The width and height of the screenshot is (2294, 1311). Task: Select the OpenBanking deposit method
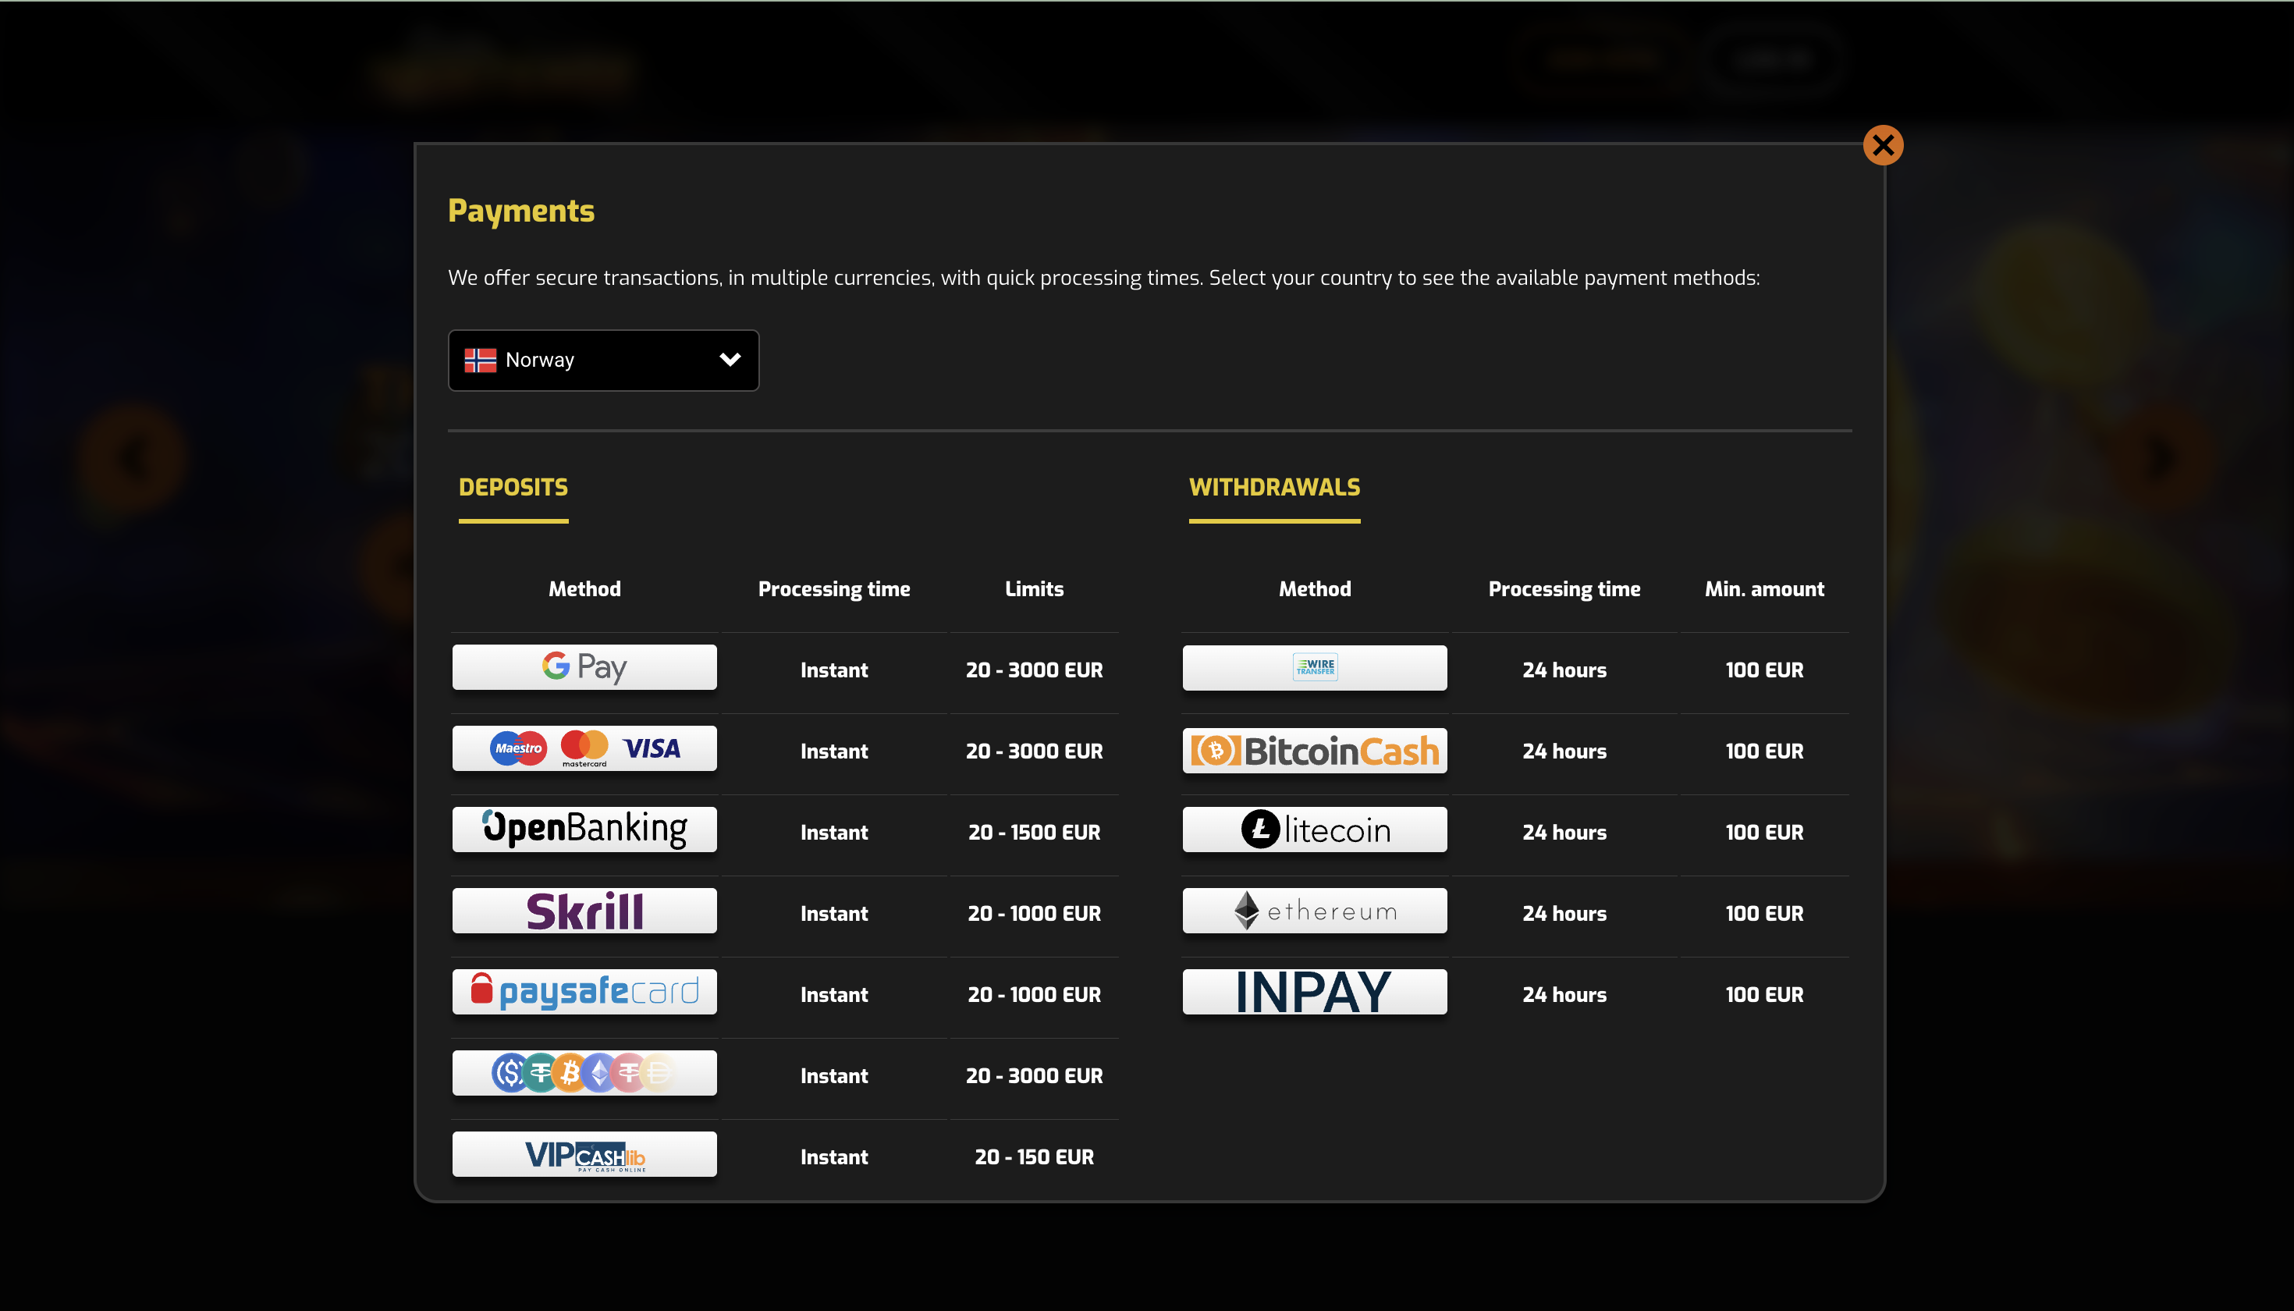(x=584, y=830)
